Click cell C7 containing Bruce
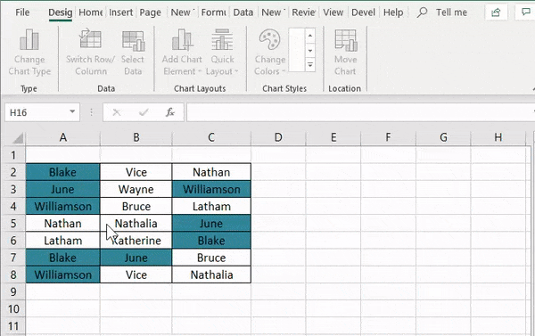535x336 pixels. pos(211,258)
